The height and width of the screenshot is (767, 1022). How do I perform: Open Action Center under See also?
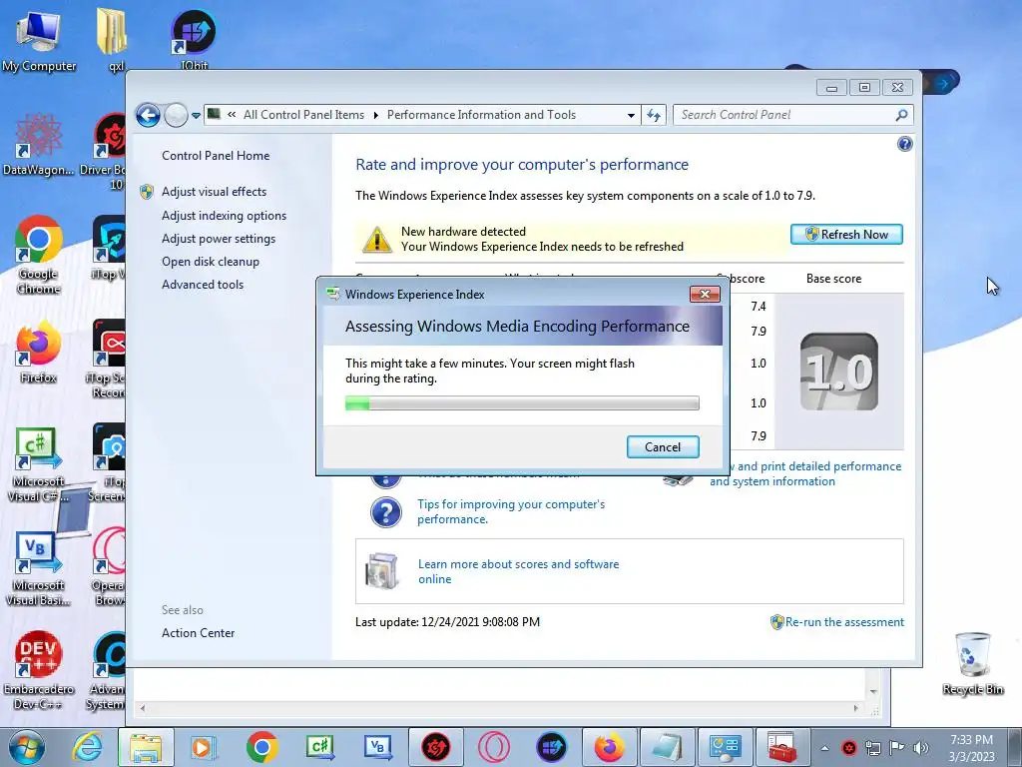(199, 632)
